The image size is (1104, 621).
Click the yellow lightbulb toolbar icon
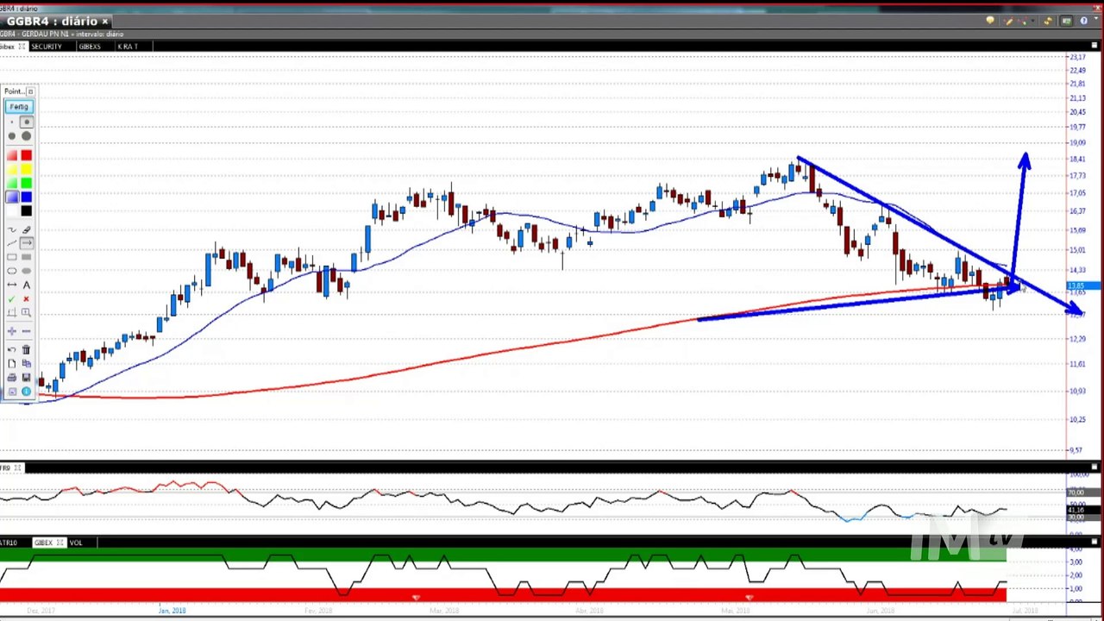pos(990,21)
